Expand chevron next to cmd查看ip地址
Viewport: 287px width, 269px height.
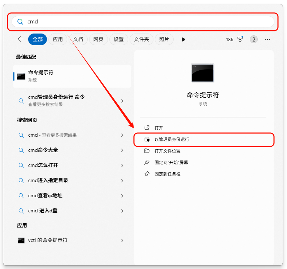tap(122, 195)
